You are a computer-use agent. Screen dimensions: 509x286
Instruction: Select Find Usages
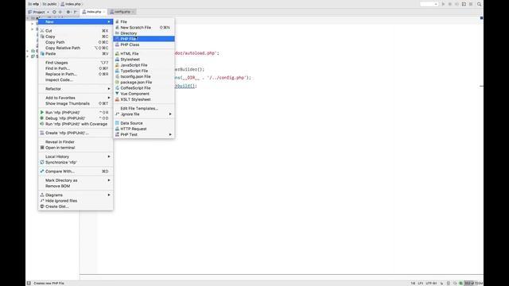tap(76, 63)
